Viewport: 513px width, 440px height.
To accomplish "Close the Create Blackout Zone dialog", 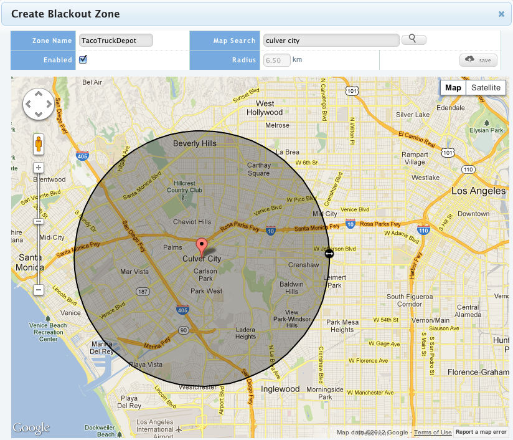I will 501,14.
